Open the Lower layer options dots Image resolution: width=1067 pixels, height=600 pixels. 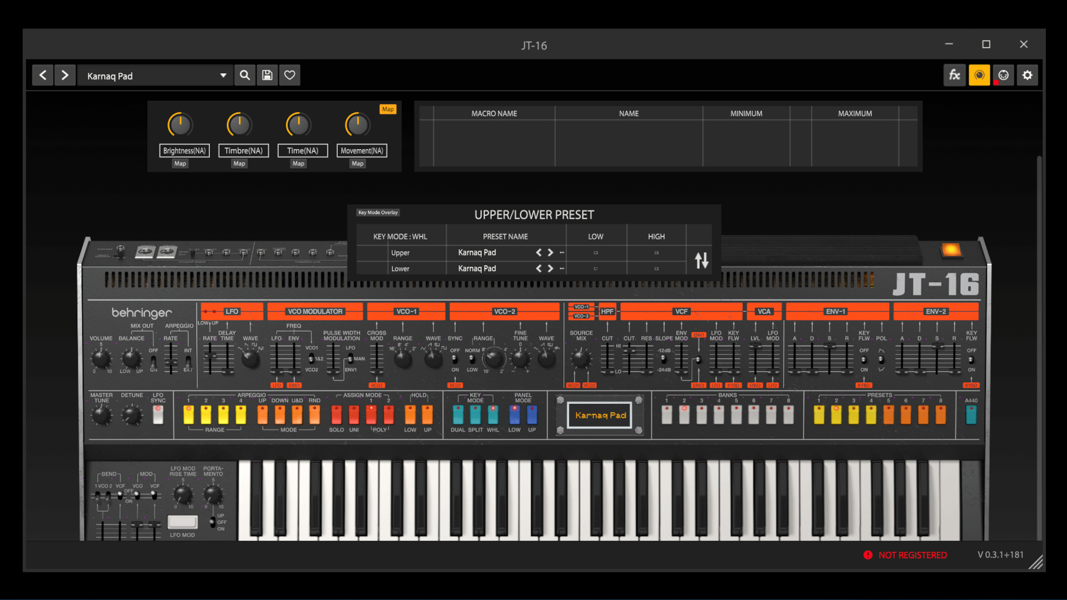click(562, 269)
